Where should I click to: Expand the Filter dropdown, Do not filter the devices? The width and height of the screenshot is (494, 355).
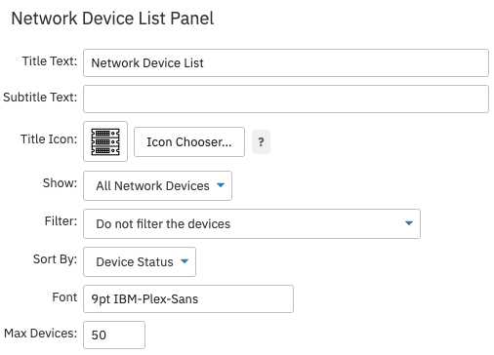(x=252, y=223)
